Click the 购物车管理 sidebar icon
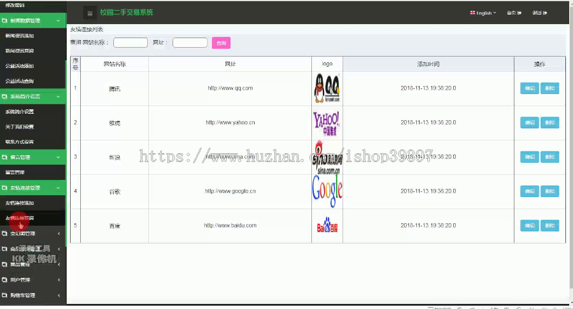 (4, 295)
